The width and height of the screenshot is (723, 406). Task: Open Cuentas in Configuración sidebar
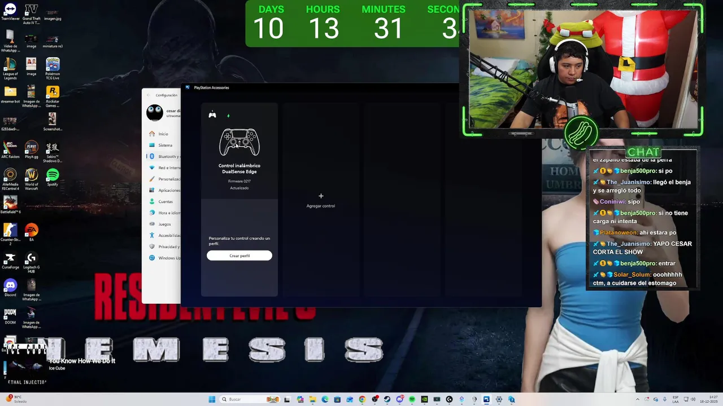pyautogui.click(x=163, y=201)
